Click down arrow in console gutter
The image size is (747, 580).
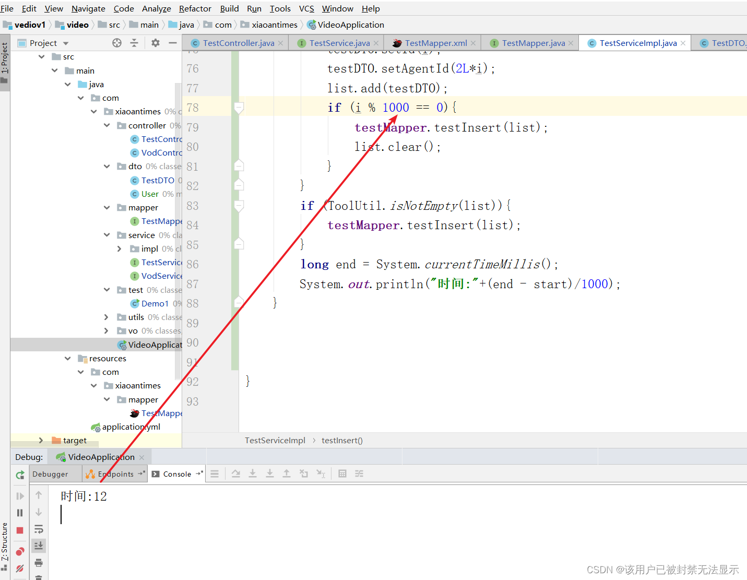39,512
